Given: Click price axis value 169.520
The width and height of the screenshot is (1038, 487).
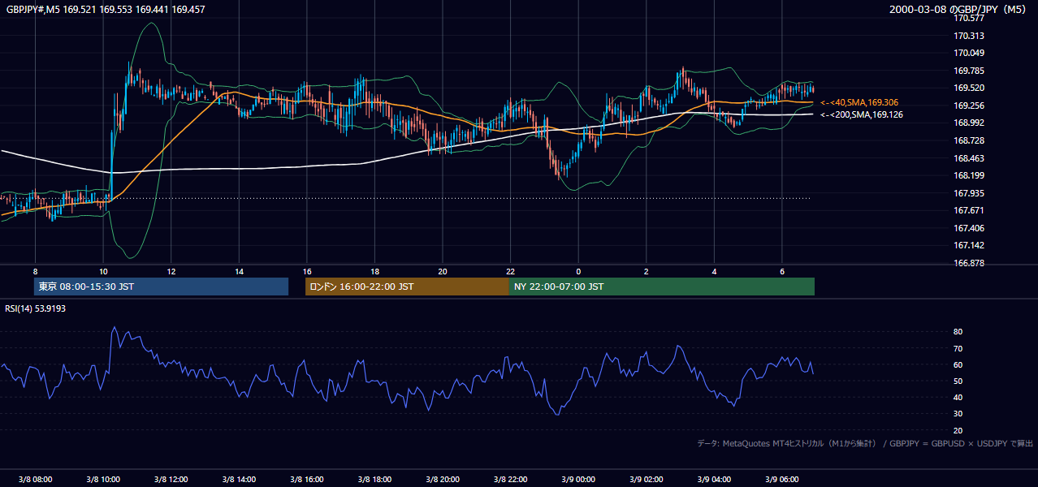Looking at the screenshot, I should 968,88.
